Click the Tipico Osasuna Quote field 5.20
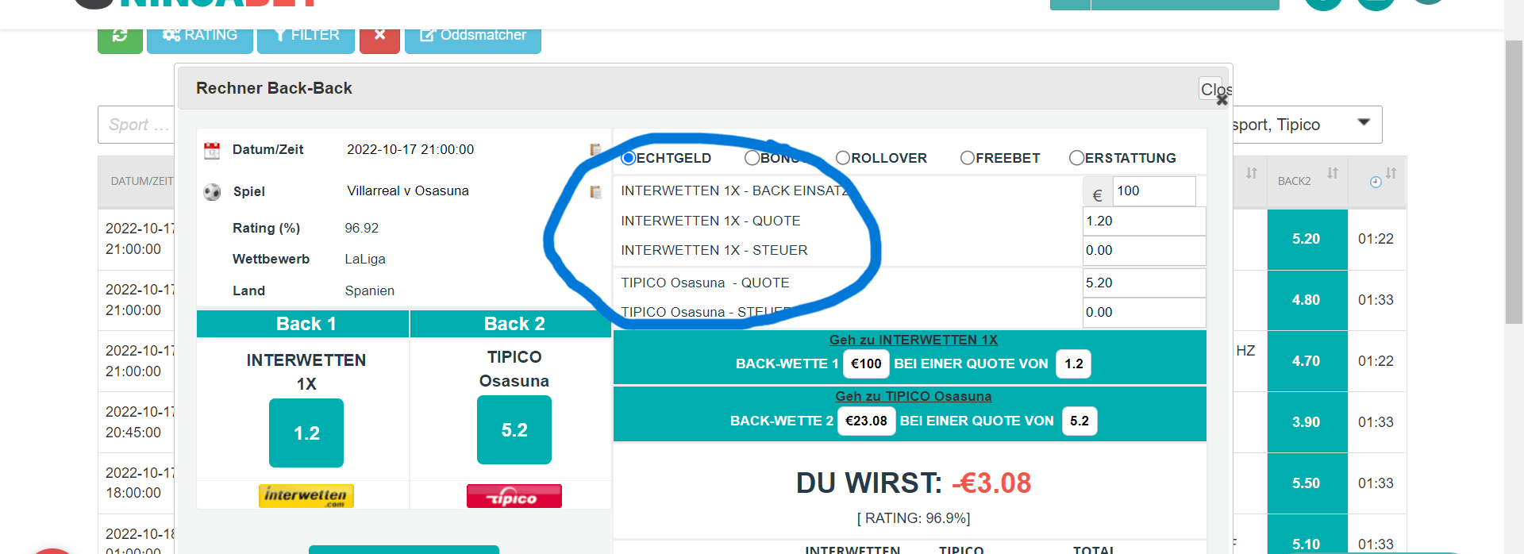 tap(1144, 283)
